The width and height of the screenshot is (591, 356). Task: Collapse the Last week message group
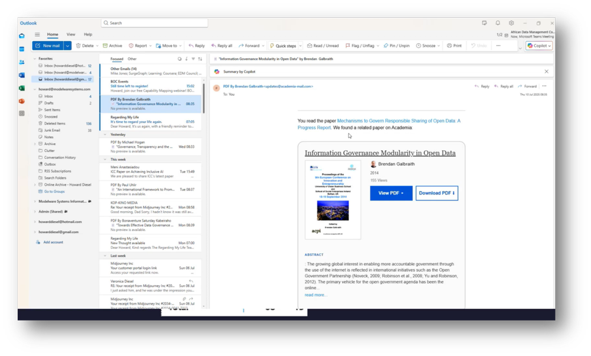105,255
